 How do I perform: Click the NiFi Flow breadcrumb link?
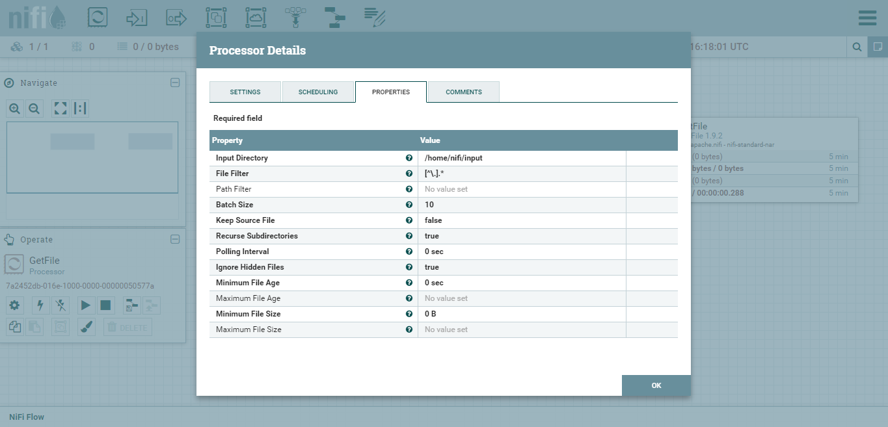(x=27, y=417)
